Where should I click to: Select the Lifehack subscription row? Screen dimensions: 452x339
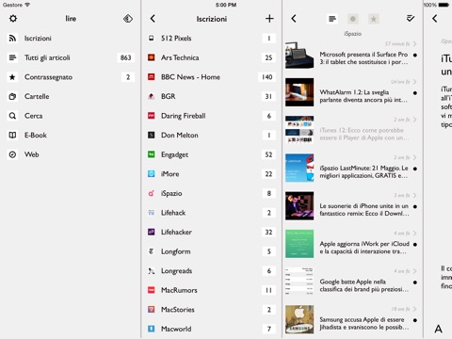click(x=212, y=213)
